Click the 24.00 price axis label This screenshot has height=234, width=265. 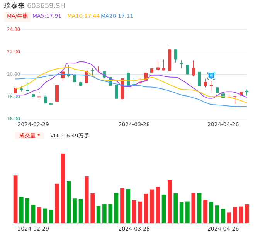(x=14, y=29)
